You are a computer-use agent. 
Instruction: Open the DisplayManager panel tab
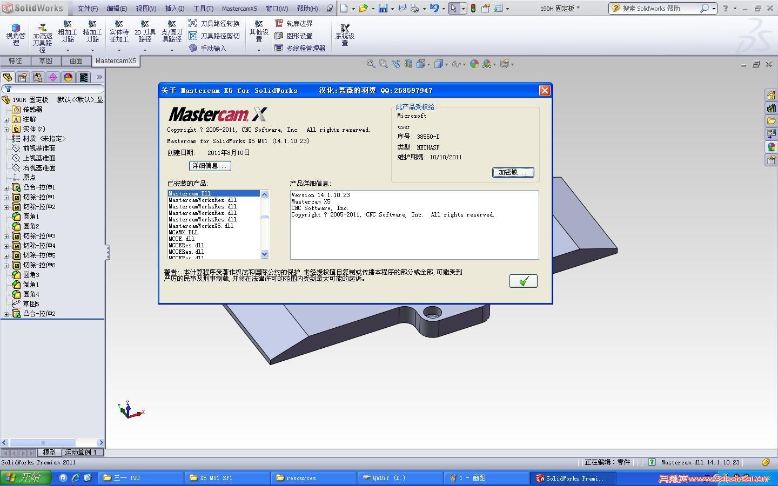(x=68, y=77)
